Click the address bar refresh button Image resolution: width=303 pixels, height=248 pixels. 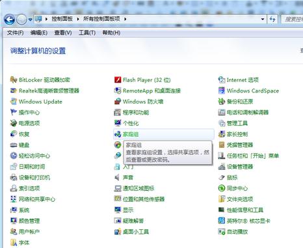[x=272, y=19]
